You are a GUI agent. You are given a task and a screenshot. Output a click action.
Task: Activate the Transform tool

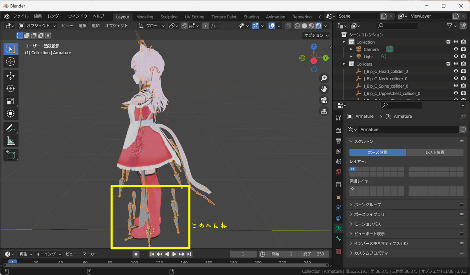pyautogui.click(x=11, y=114)
